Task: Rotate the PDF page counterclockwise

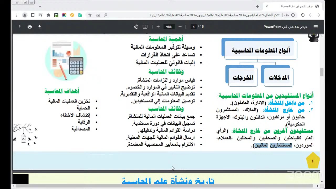Action: pyautogui.click(x=136, y=27)
